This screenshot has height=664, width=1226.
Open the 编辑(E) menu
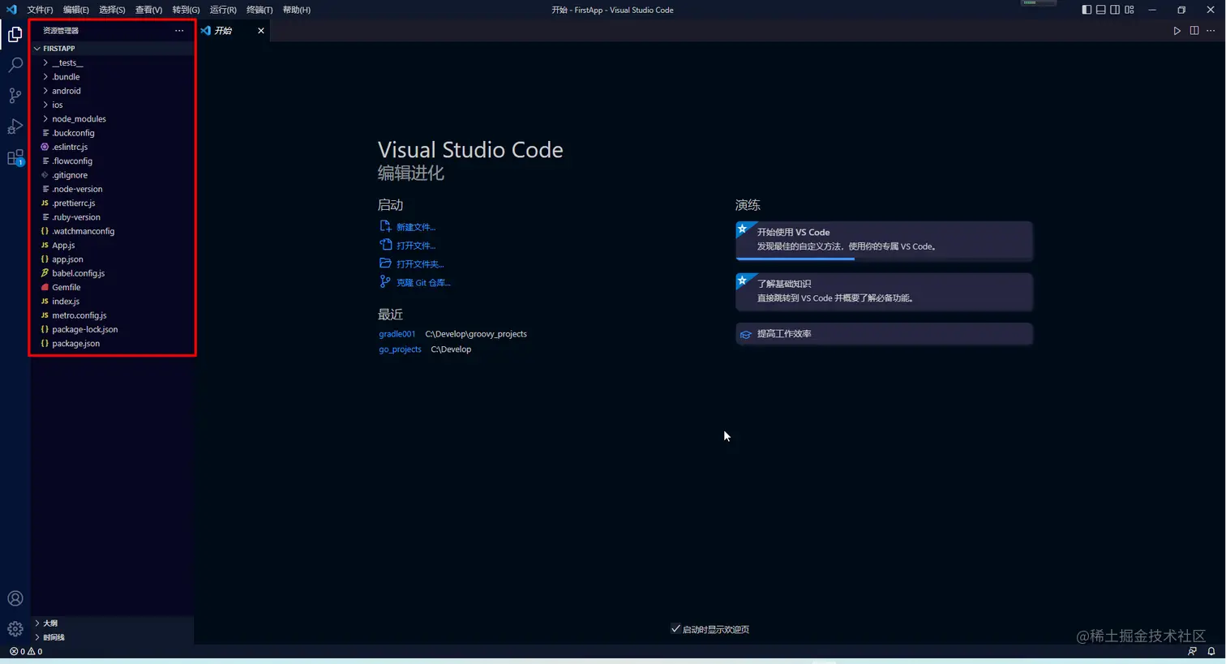[x=75, y=10]
